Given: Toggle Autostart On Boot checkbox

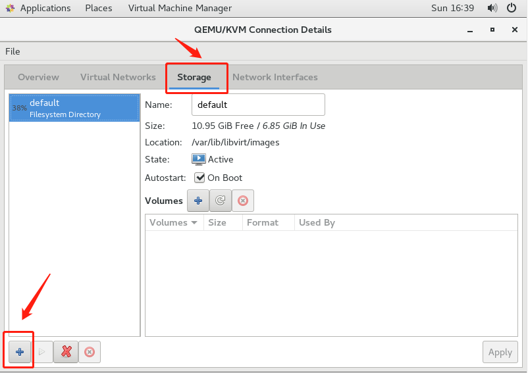Looking at the screenshot, I should 199,178.
